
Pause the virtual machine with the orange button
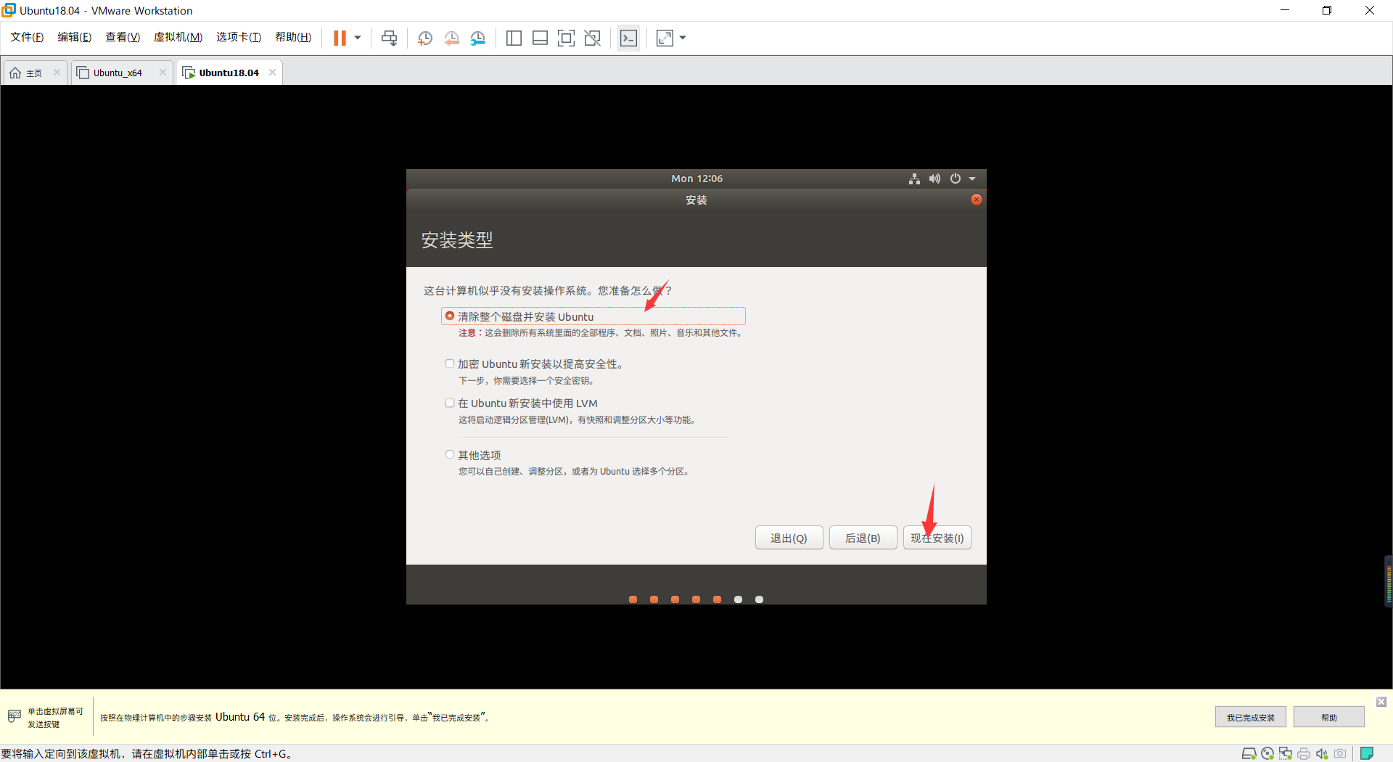[x=340, y=38]
